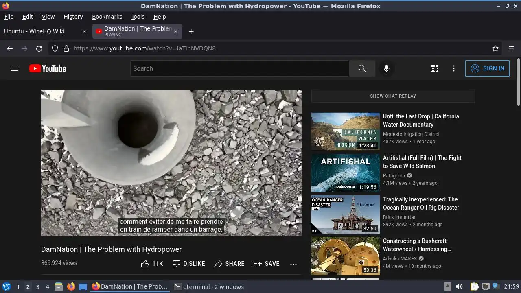Image resolution: width=521 pixels, height=293 pixels.
Task: Open YouTube settings three-dot menu
Action: 454,68
